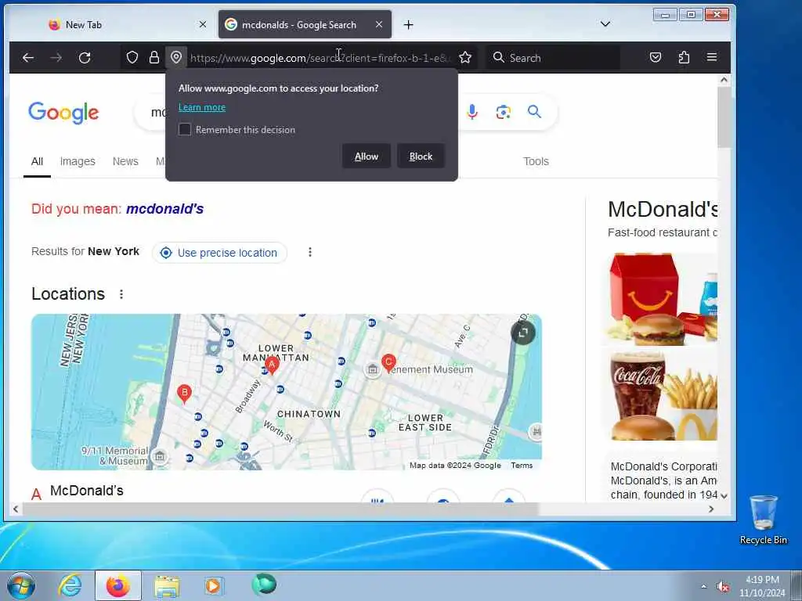The height and width of the screenshot is (601, 802).
Task: Search by voice microphone icon
Action: 472,111
